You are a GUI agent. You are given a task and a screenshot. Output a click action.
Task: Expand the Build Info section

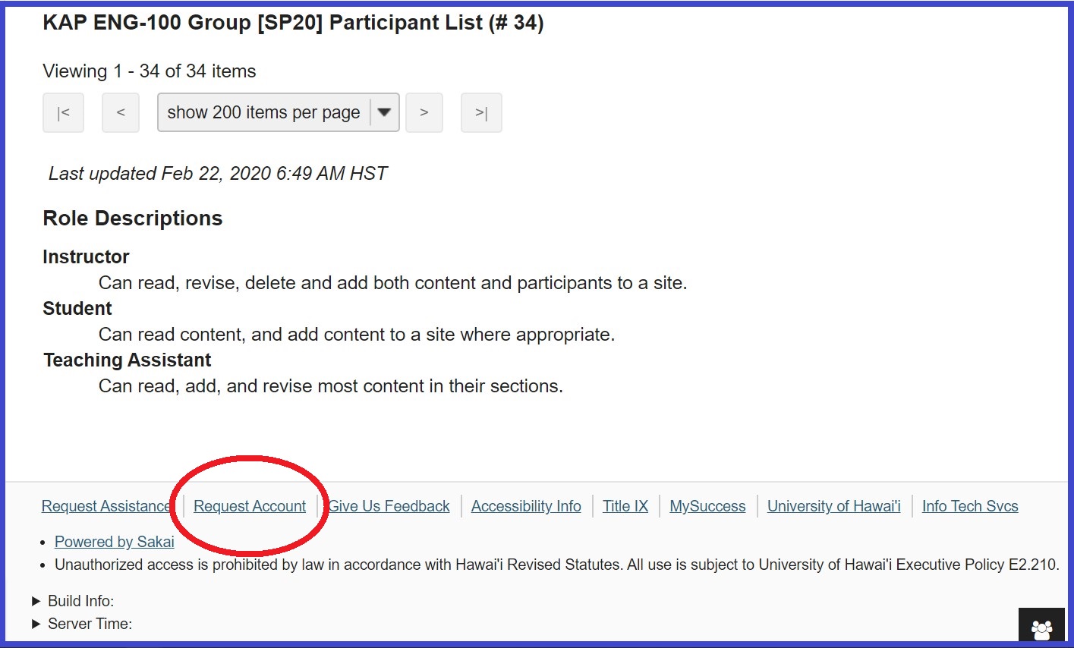click(74, 601)
